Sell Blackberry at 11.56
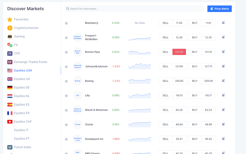 (172, 23)
